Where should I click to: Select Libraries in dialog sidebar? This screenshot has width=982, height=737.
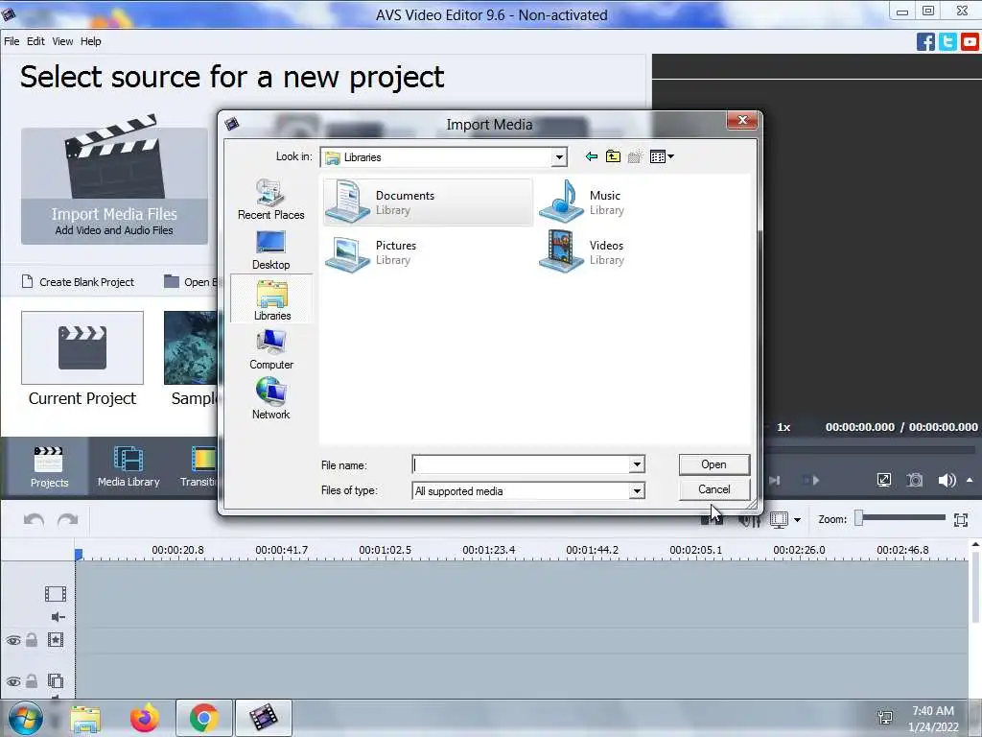[x=271, y=300]
